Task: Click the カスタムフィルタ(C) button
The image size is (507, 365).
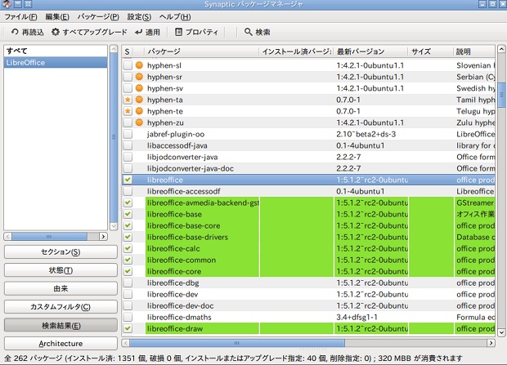Action: point(61,307)
